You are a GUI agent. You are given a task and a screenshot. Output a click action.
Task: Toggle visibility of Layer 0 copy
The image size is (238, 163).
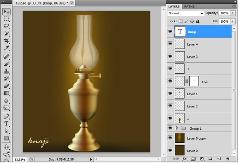[x=170, y=139]
